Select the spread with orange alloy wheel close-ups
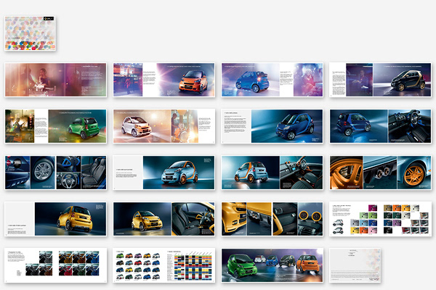436x290 pixels. point(380,173)
